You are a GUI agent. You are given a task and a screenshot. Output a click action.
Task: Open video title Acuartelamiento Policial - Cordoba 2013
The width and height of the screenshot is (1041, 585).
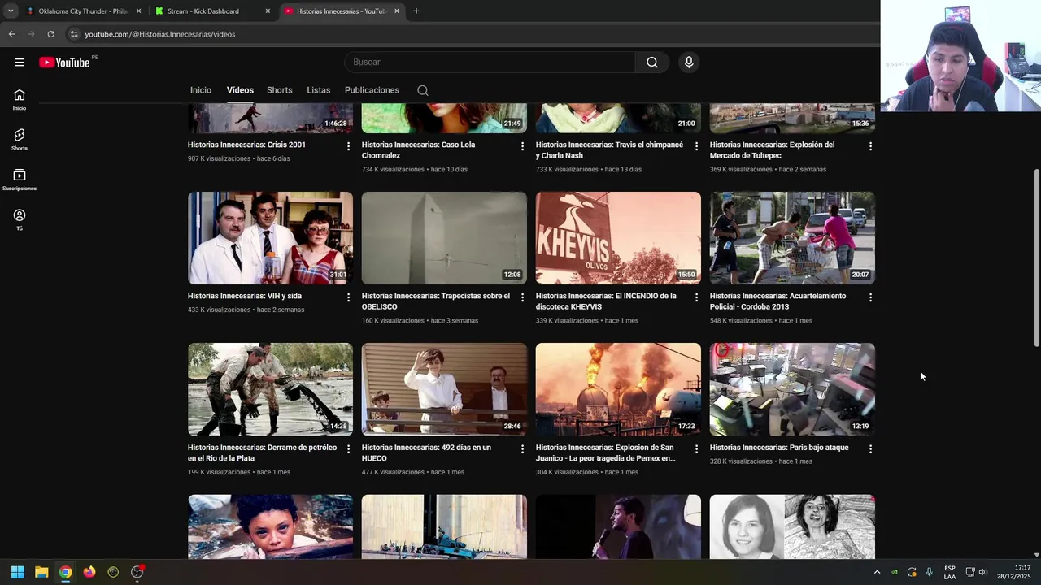[x=777, y=301]
